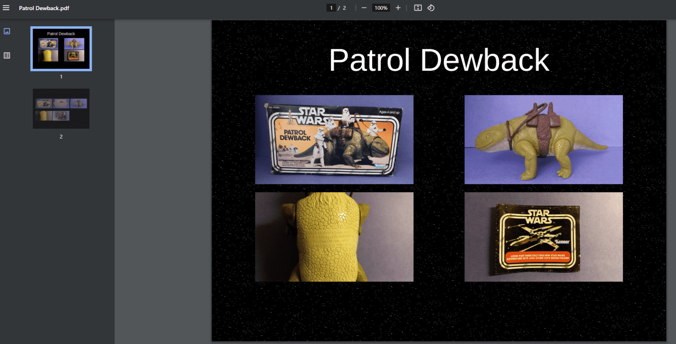This screenshot has width=676, height=344.
Task: Rotate the document counterclockwise
Action: pyautogui.click(x=431, y=8)
